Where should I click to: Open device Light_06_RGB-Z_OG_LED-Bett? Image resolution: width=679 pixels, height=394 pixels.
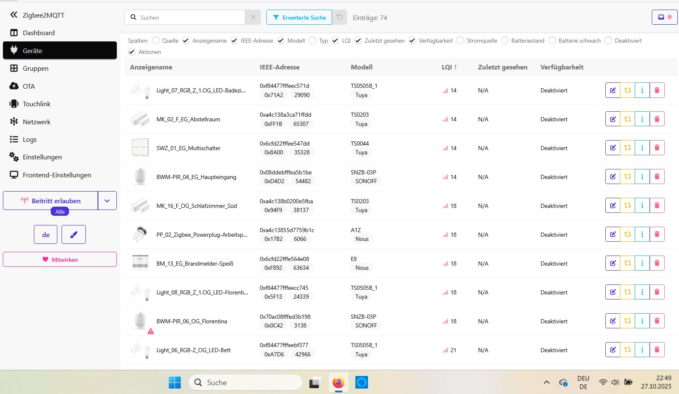tap(193, 350)
